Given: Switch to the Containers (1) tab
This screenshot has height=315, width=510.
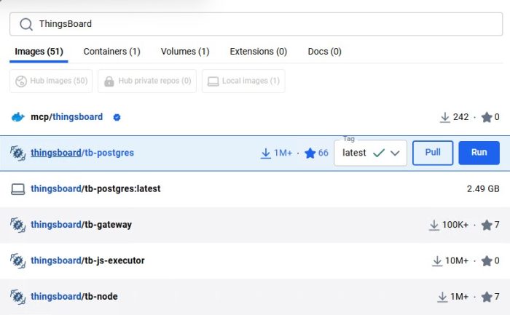Looking at the screenshot, I should [111, 52].
